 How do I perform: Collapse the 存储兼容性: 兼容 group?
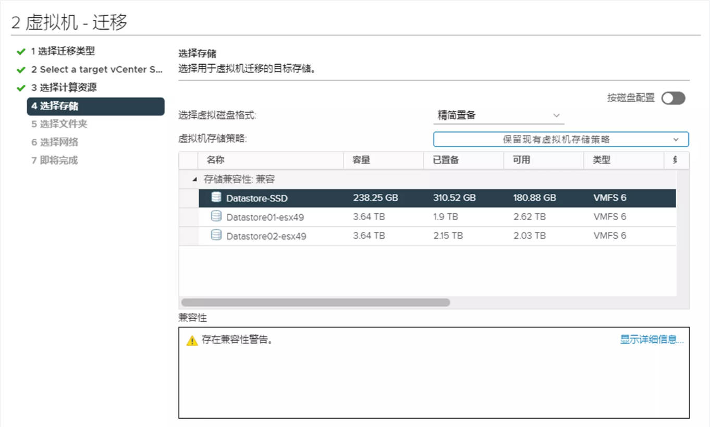pos(195,179)
